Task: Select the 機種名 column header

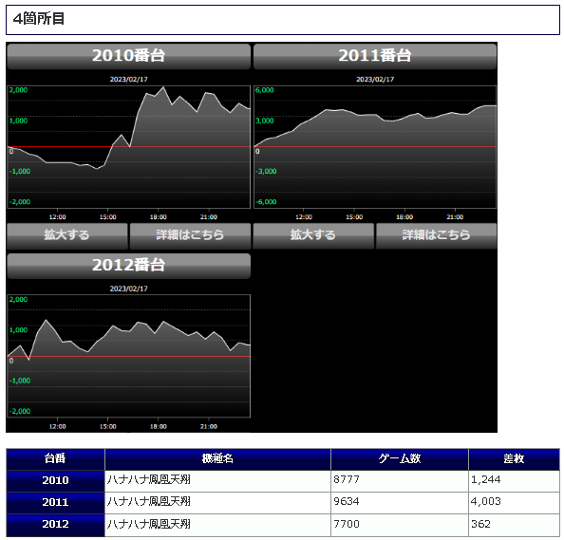Action: click(x=217, y=459)
